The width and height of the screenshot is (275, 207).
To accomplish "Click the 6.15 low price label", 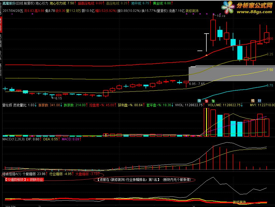I will 59,98.
